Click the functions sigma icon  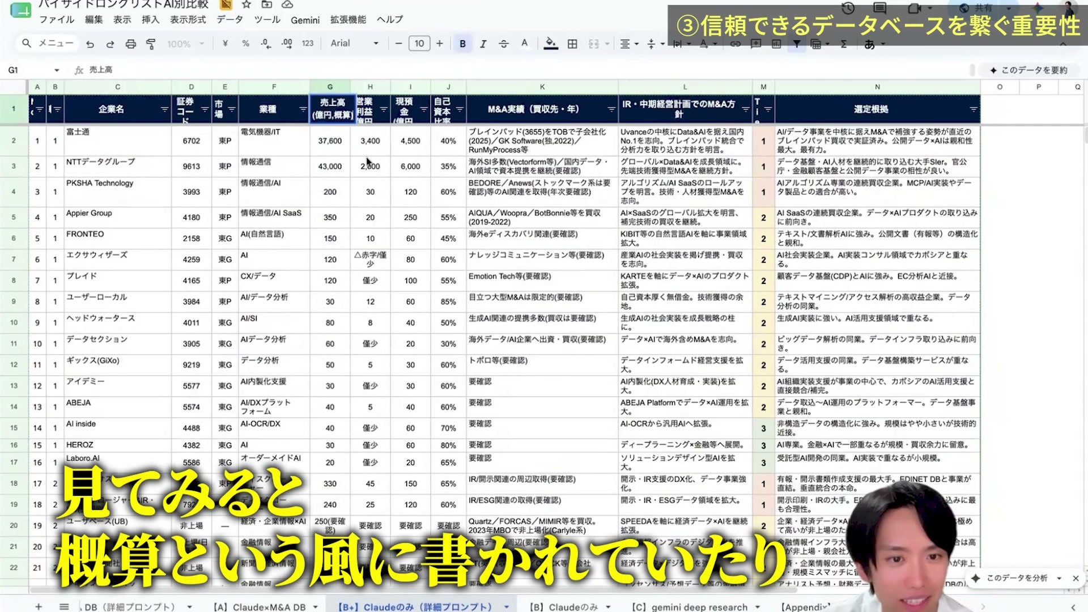click(x=844, y=44)
